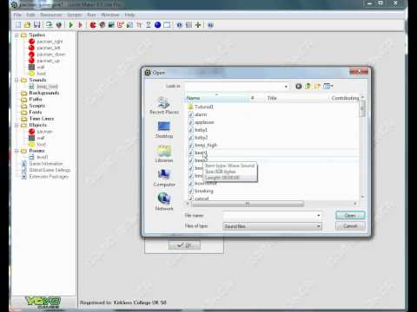Click the Debug run red arrow icon
The width and height of the screenshot is (417, 312).
pyautogui.click(x=81, y=25)
